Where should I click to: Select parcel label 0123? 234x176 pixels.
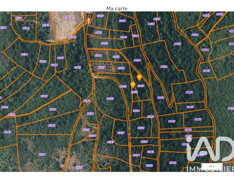click(x=110, y=99)
